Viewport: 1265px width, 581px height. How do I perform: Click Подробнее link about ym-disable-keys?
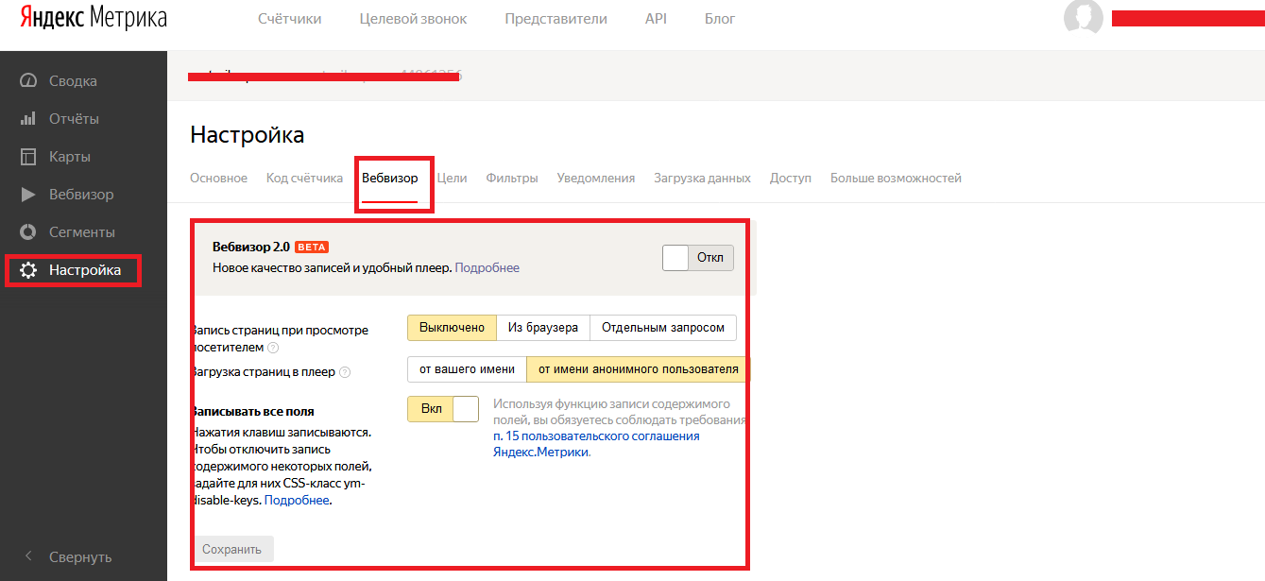tap(297, 500)
